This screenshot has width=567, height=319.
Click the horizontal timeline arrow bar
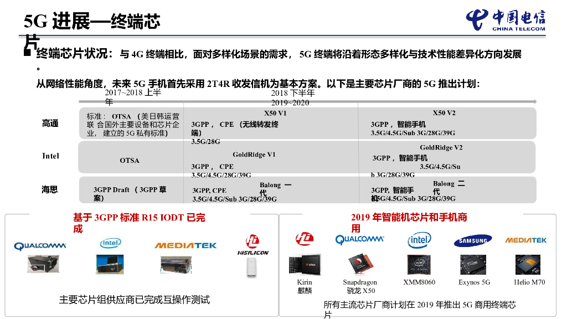[x=310, y=100]
